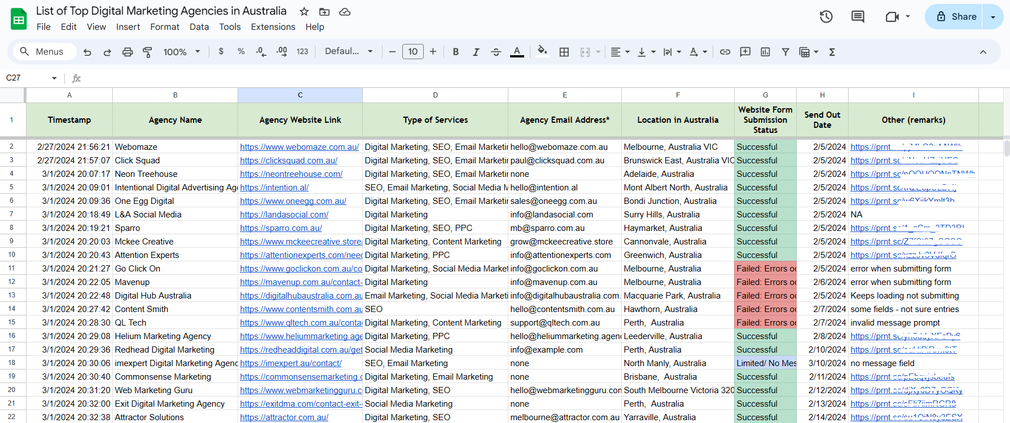Open the Google Sheets home icon
This screenshot has height=423, width=1010.
19,19
